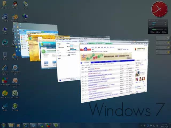The width and height of the screenshot is (171, 128).
Task: Open the Network globe desktop icon
Action: pyautogui.click(x=25, y=17)
